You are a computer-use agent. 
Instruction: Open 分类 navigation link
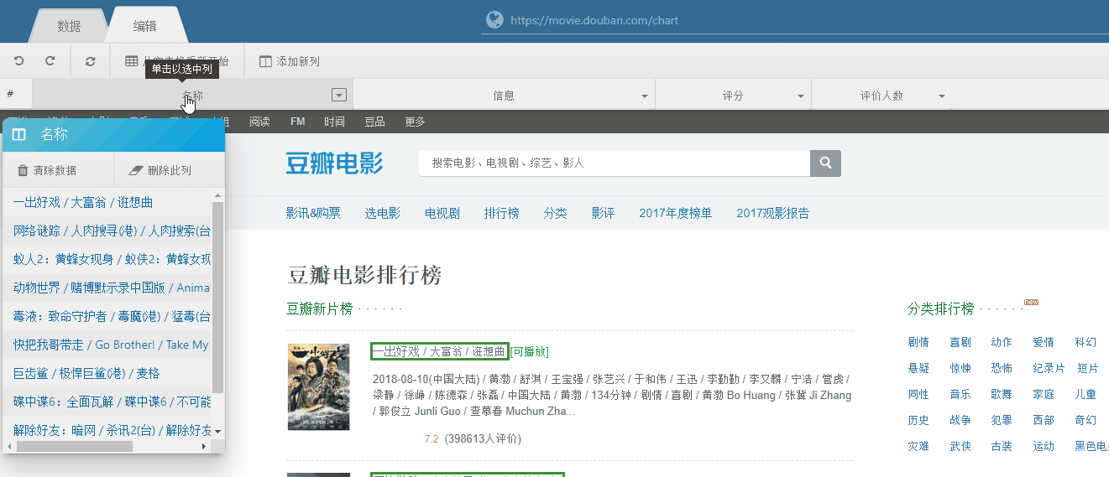point(555,213)
